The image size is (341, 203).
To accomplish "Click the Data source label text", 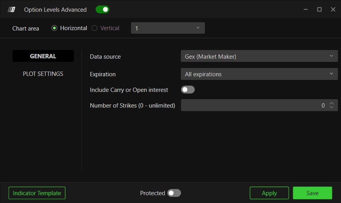I will 105,57.
